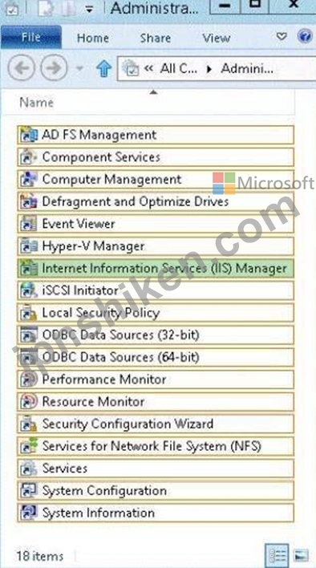Screen dimensions: 316x568
Task: Open the recent locations dropdown arrow
Action: pos(80,68)
